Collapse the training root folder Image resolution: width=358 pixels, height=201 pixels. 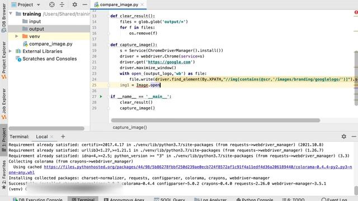(11, 13)
